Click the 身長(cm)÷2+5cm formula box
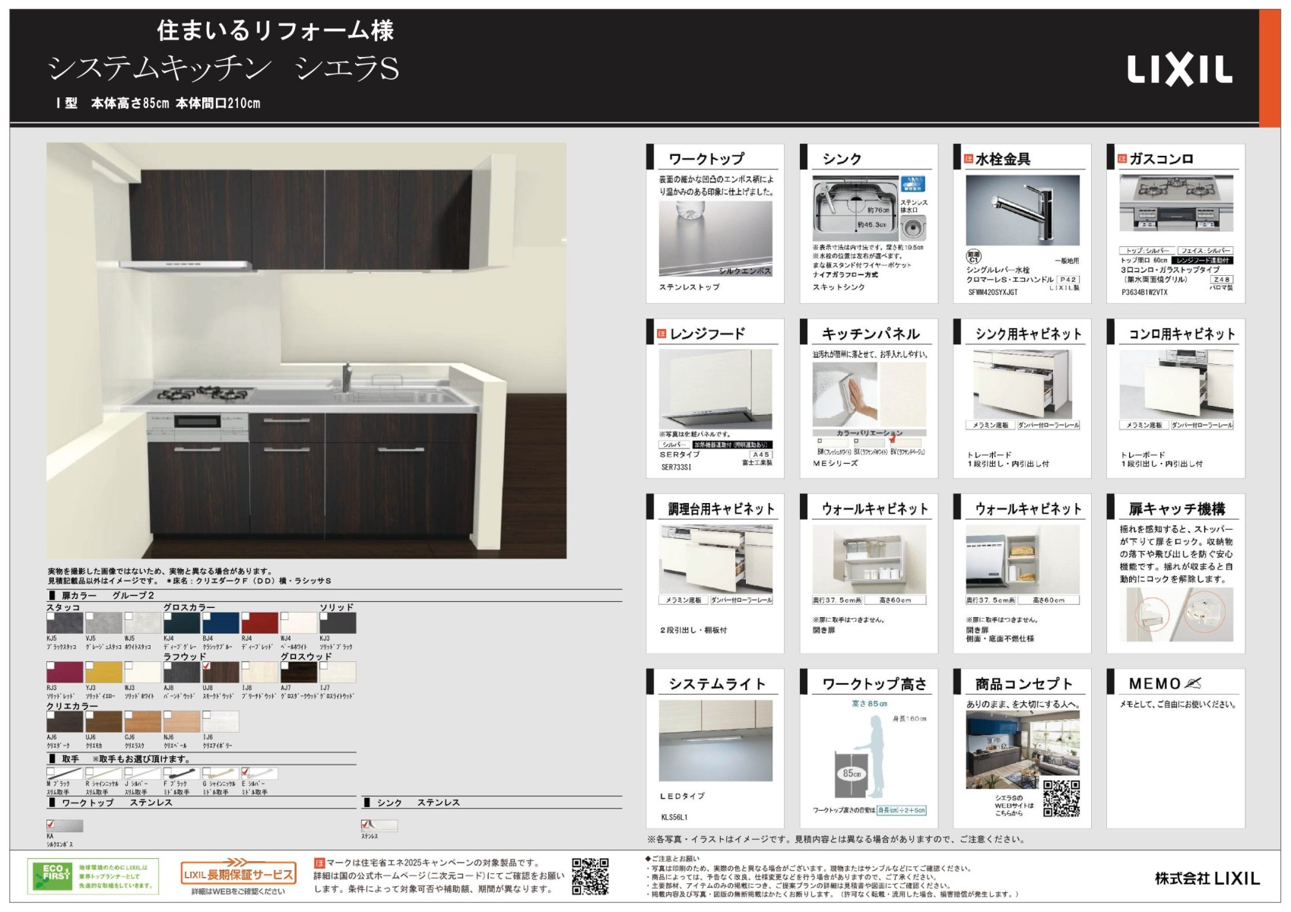 (x=901, y=810)
